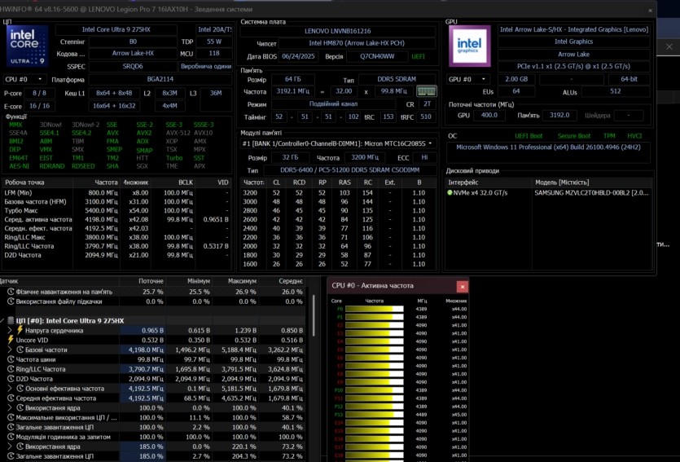The width and height of the screenshot is (680, 462).
Task: Click the clock icon beside Ring/LLC Частота sensor
Action: 10,368
